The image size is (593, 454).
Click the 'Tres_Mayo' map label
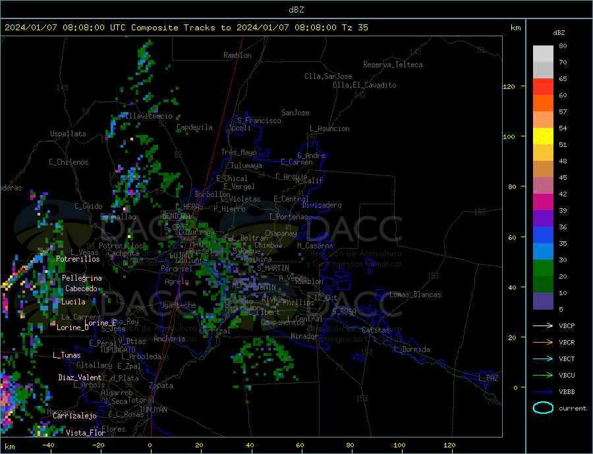coord(239,152)
